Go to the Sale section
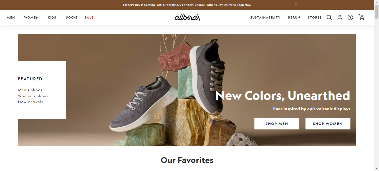The height and width of the screenshot is (171, 379). pyautogui.click(x=89, y=17)
